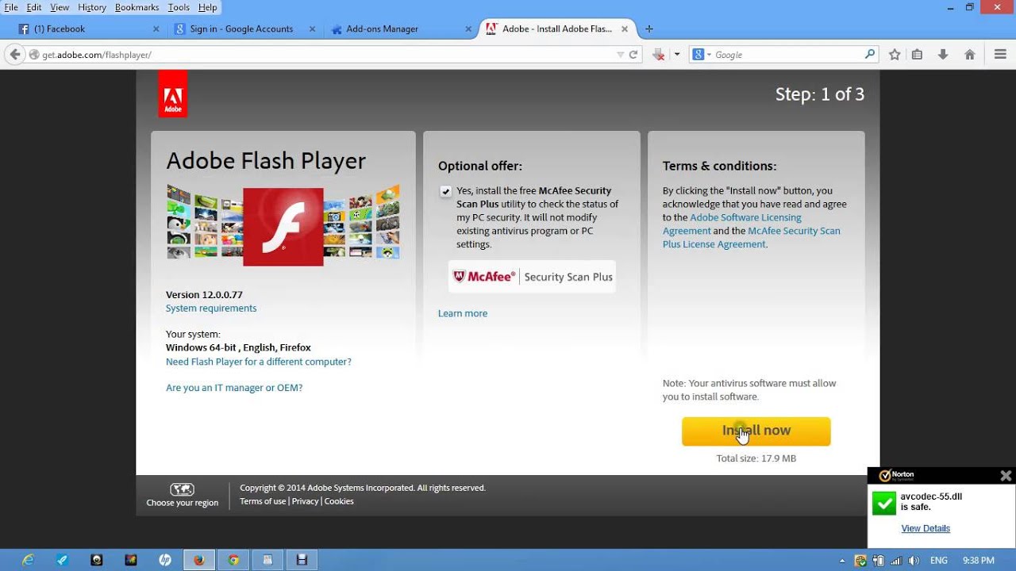Open a new tab with plus button

(x=649, y=29)
